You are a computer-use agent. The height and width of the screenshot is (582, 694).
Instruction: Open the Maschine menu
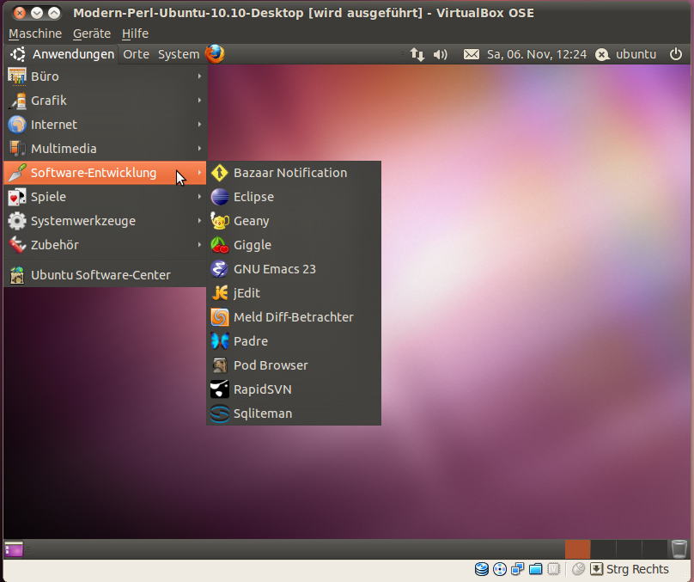pyautogui.click(x=35, y=34)
